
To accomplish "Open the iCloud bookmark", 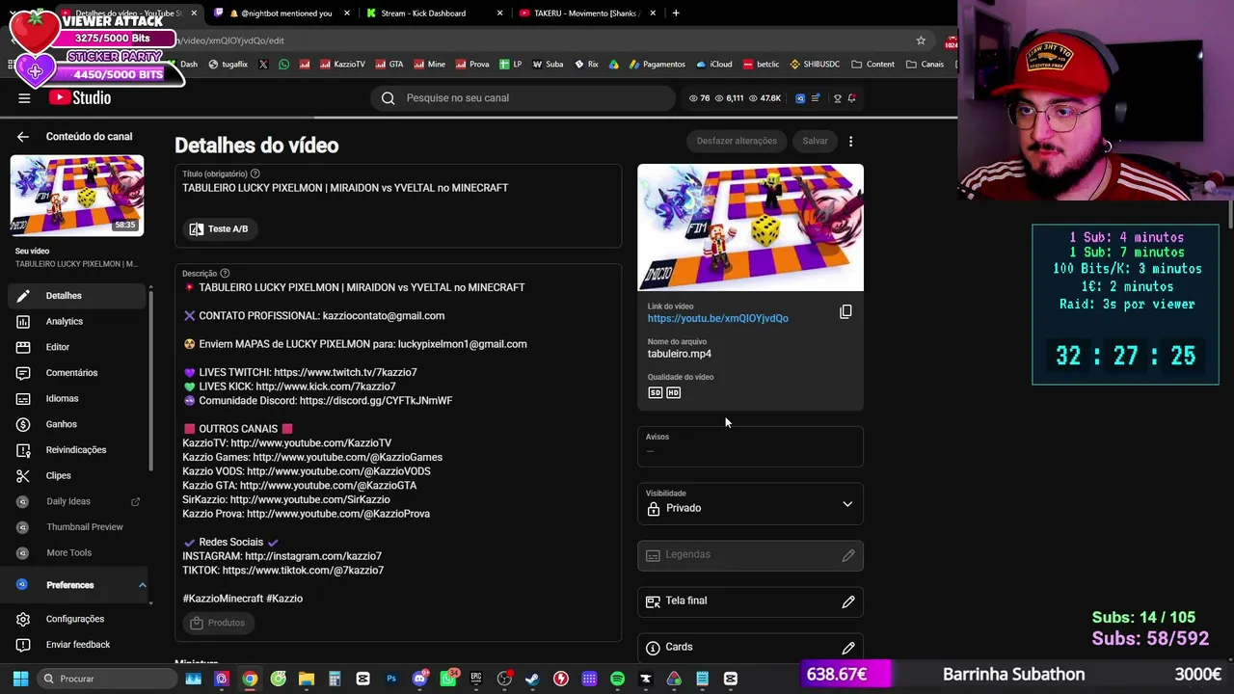I will click(x=714, y=65).
